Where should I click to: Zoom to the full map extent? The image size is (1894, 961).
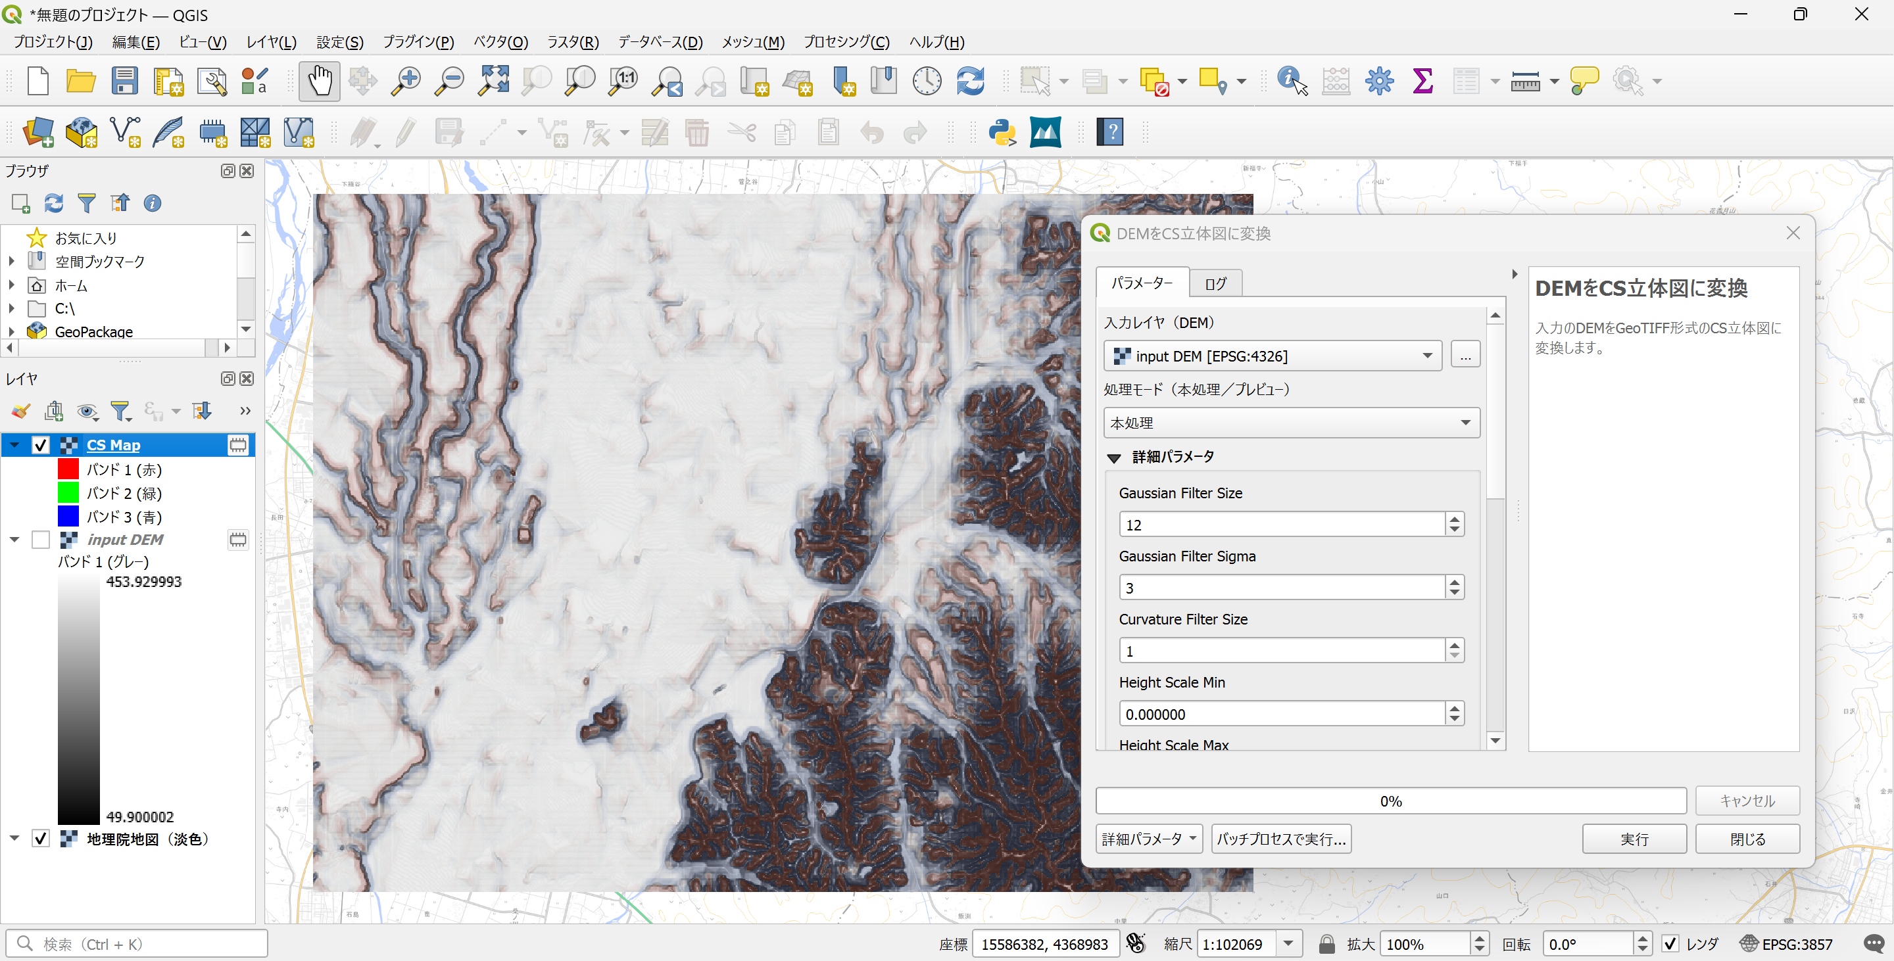tap(493, 81)
